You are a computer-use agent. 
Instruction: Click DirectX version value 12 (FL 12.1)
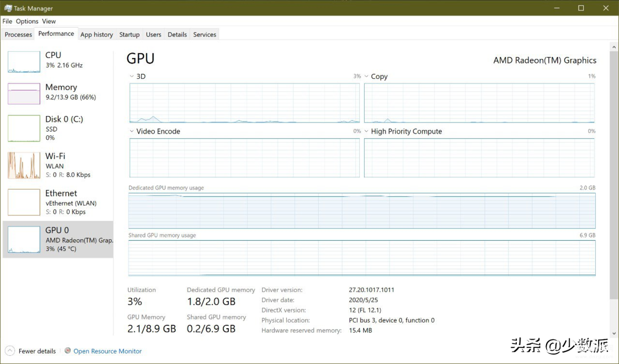365,310
